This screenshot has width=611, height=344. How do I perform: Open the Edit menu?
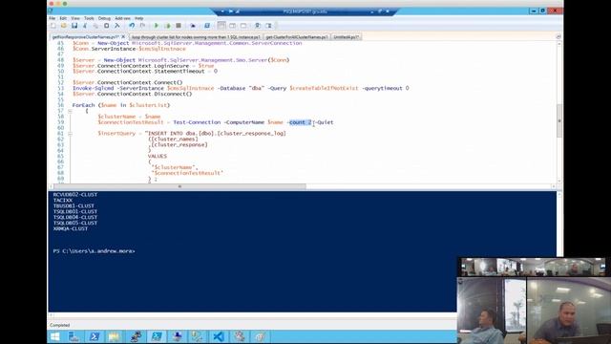click(63, 18)
